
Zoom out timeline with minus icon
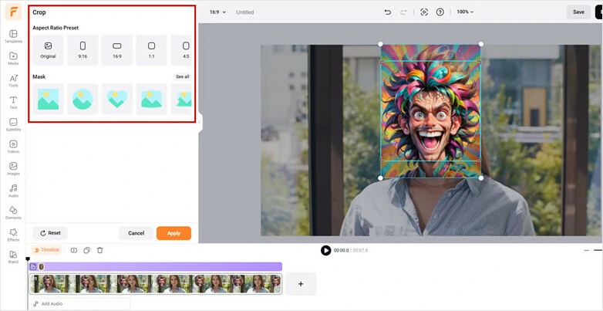pos(587,250)
